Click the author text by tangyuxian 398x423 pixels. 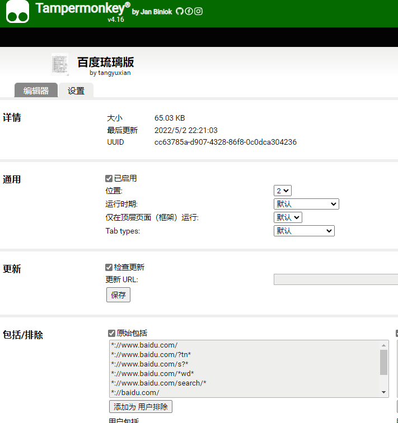pos(110,73)
